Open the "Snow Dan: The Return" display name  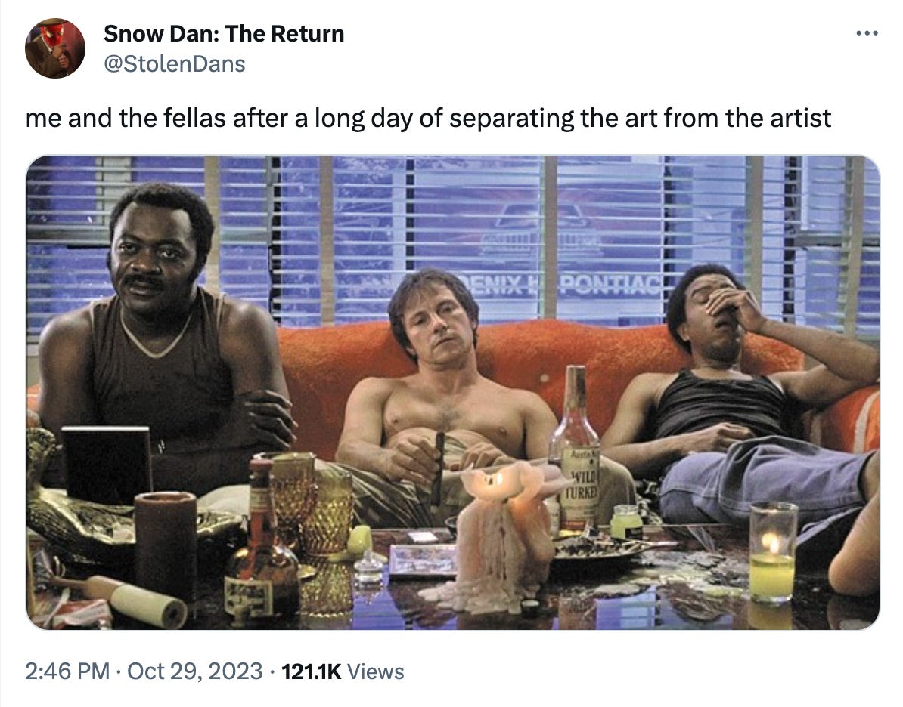tap(223, 34)
